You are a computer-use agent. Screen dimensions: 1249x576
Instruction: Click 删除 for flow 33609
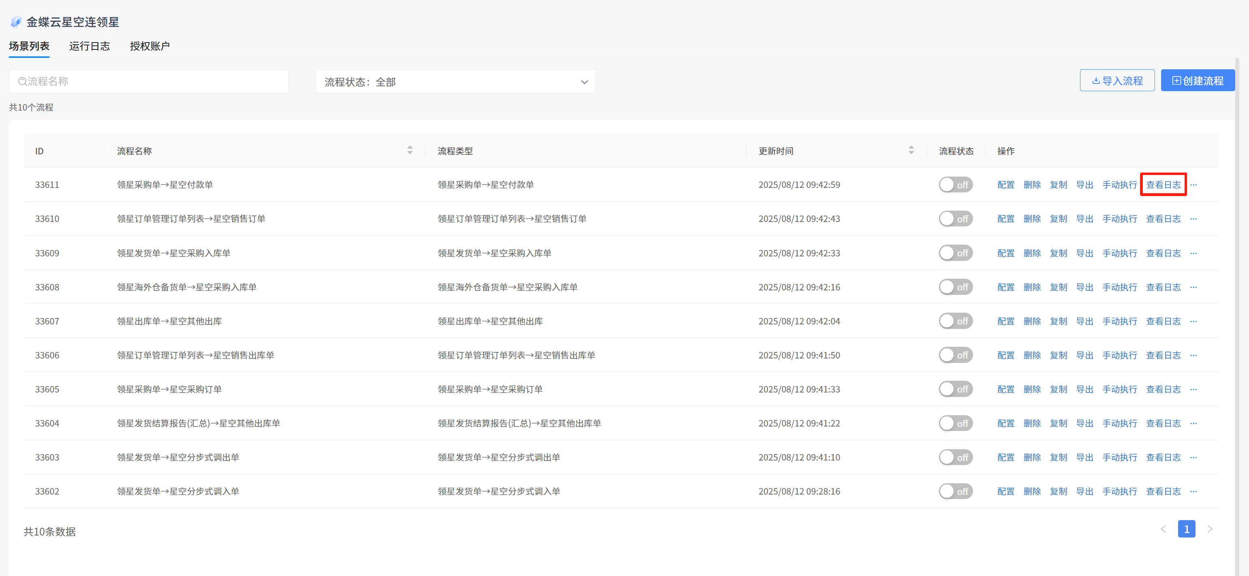point(1032,253)
